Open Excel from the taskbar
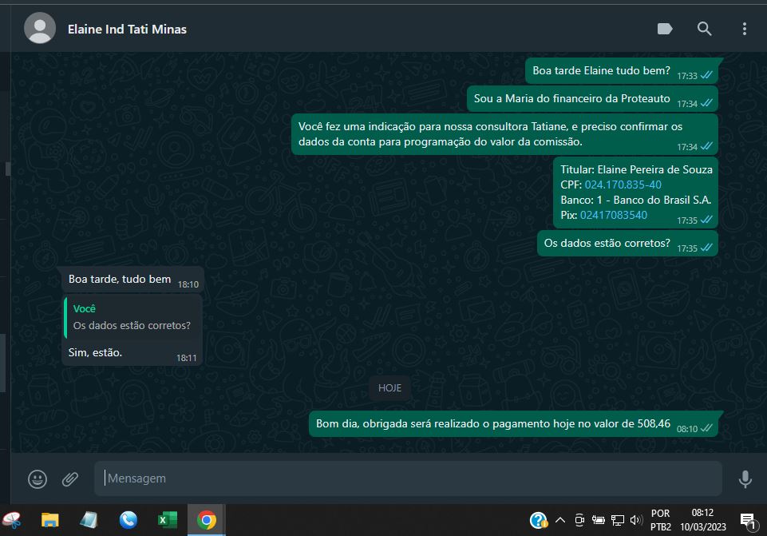This screenshot has height=536, width=767. [x=167, y=521]
